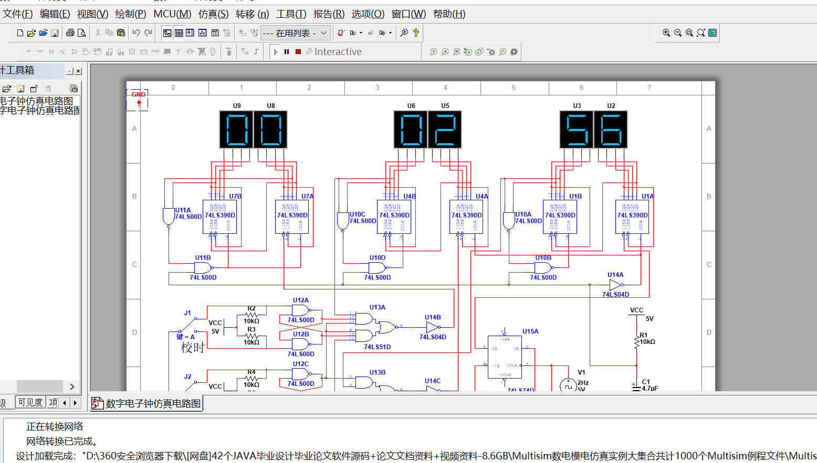Screen dimensions: 817x463
Task: Select the R1 10kΩ resistor
Action: [x=637, y=341]
